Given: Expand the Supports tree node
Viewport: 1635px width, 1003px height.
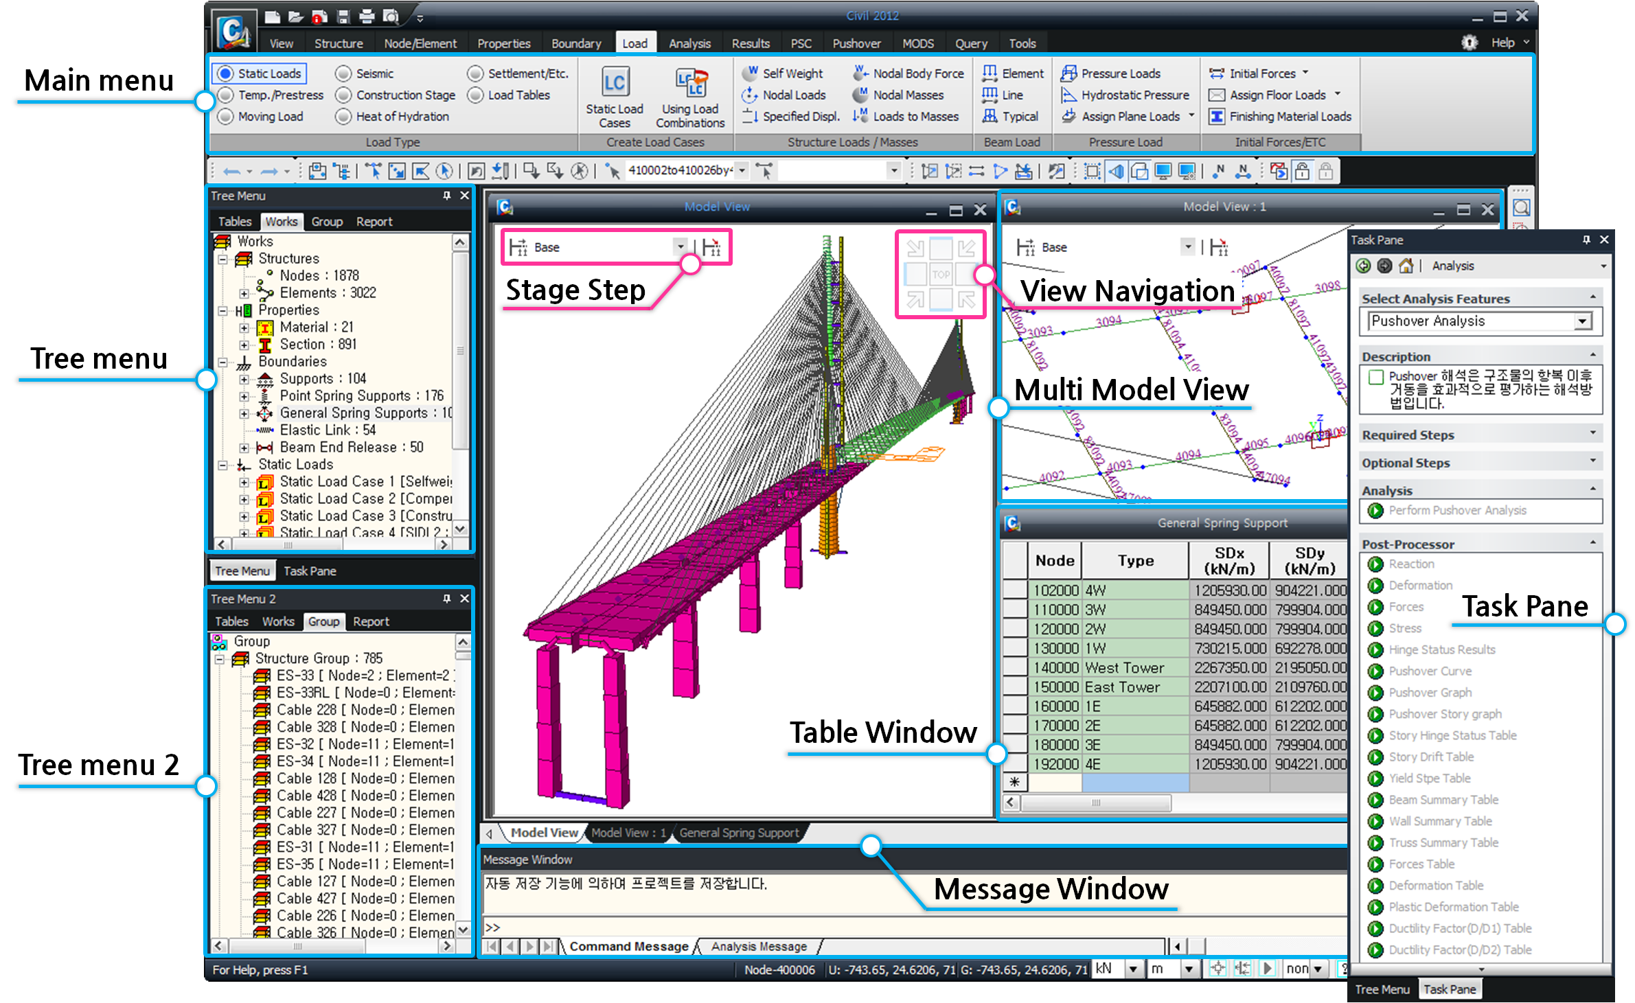Looking at the screenshot, I should (244, 379).
